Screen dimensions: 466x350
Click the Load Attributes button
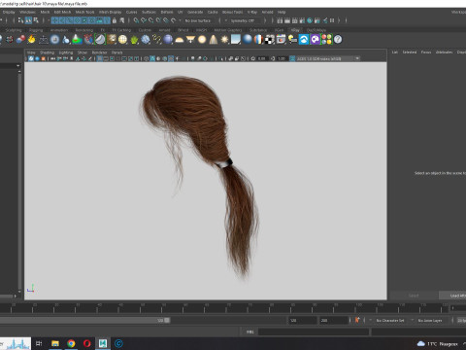point(452,296)
